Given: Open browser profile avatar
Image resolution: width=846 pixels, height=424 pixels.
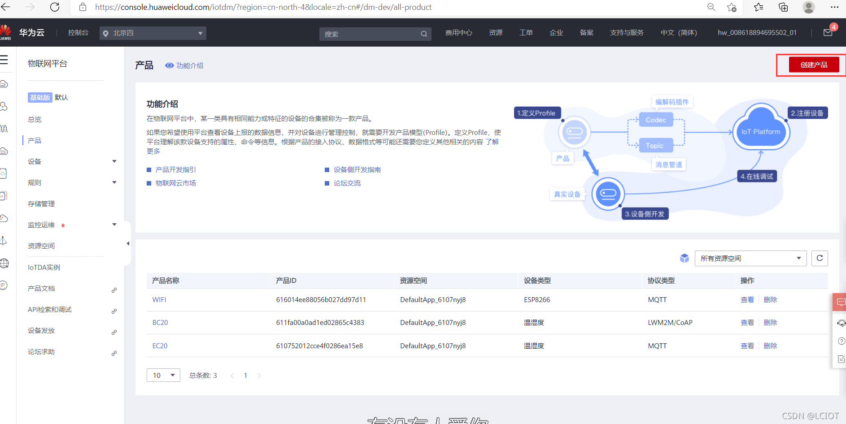Looking at the screenshot, I should (x=809, y=7).
